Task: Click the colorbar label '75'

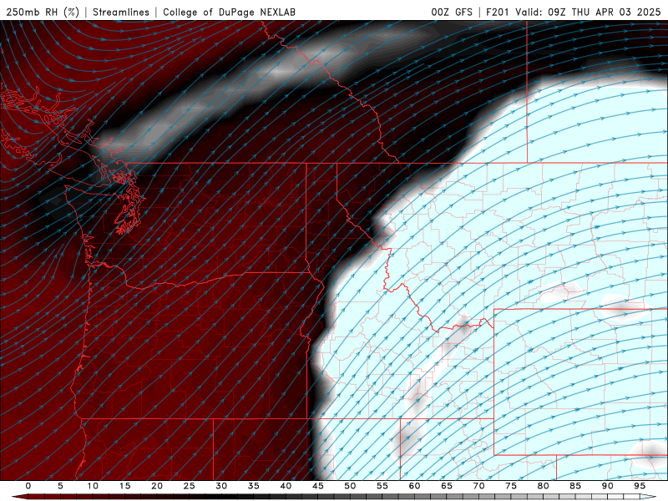Action: pyautogui.click(x=511, y=486)
